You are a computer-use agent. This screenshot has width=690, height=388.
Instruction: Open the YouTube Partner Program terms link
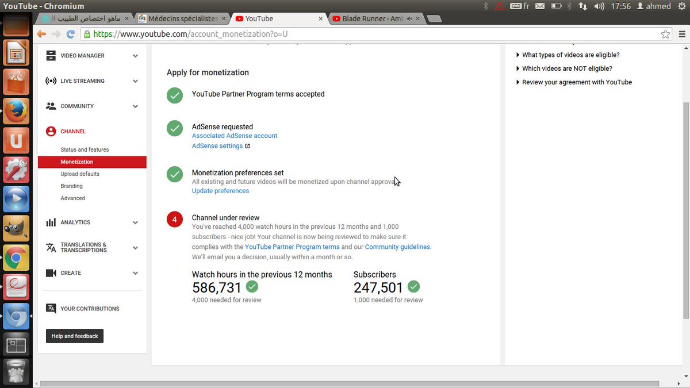pos(292,247)
